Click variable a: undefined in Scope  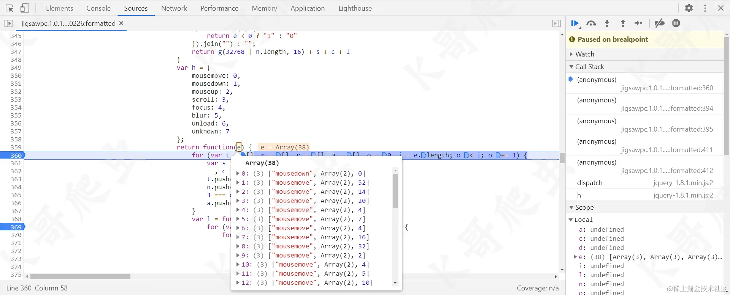(x=601, y=230)
